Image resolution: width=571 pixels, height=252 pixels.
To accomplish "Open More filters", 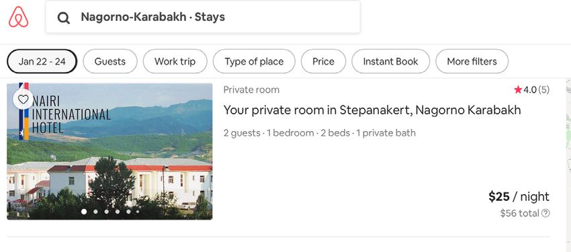I will click(472, 62).
